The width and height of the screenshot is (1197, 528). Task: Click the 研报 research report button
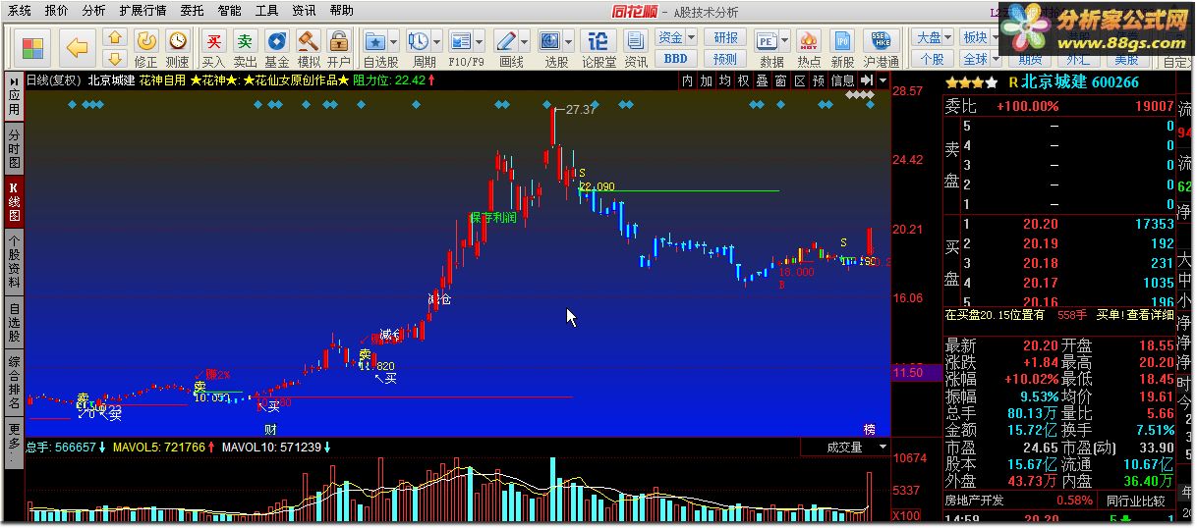(x=725, y=37)
